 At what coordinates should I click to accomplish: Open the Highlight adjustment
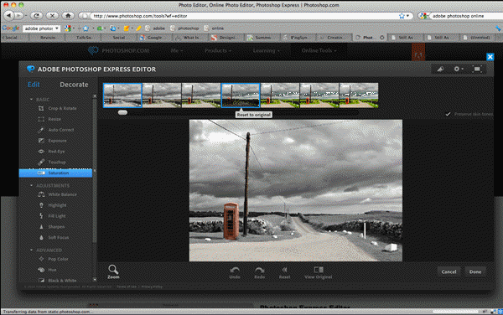tap(52, 205)
